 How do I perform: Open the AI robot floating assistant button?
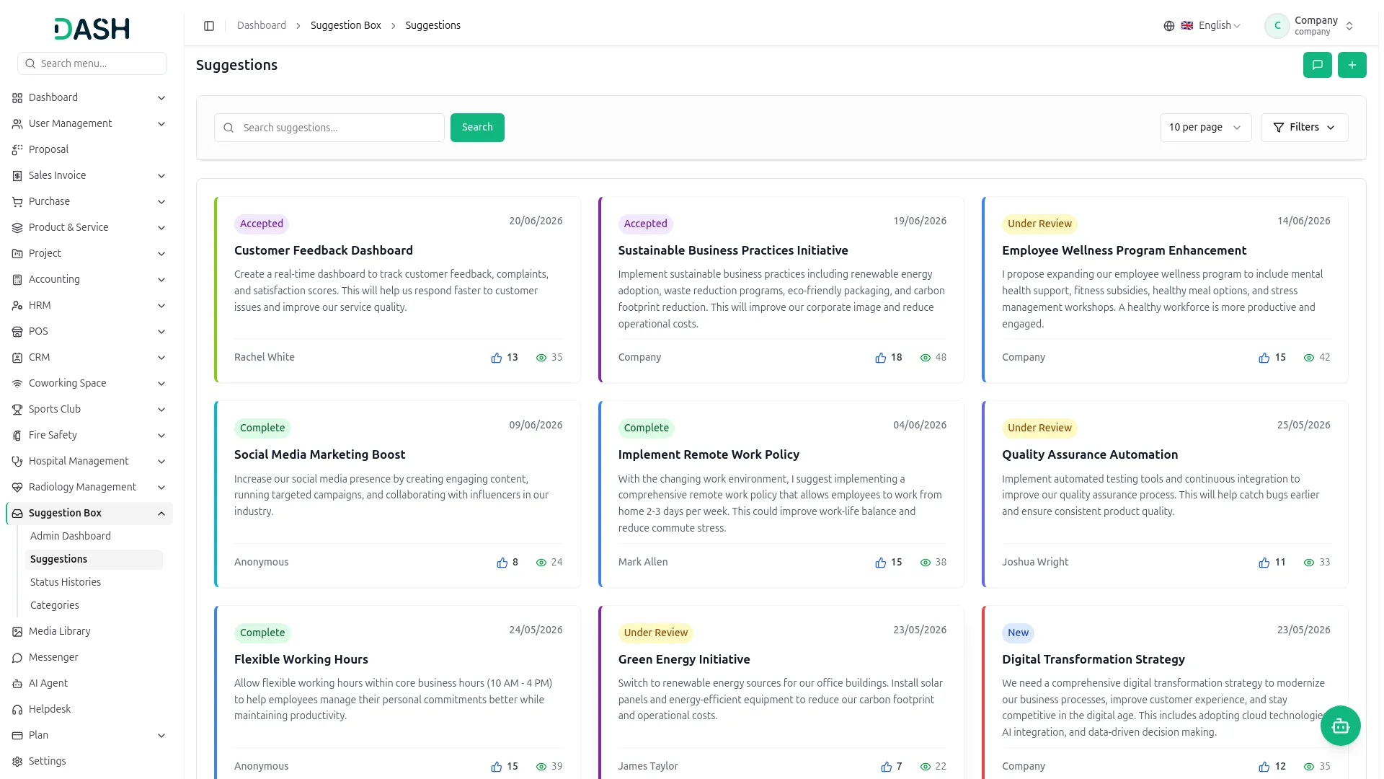[1340, 726]
